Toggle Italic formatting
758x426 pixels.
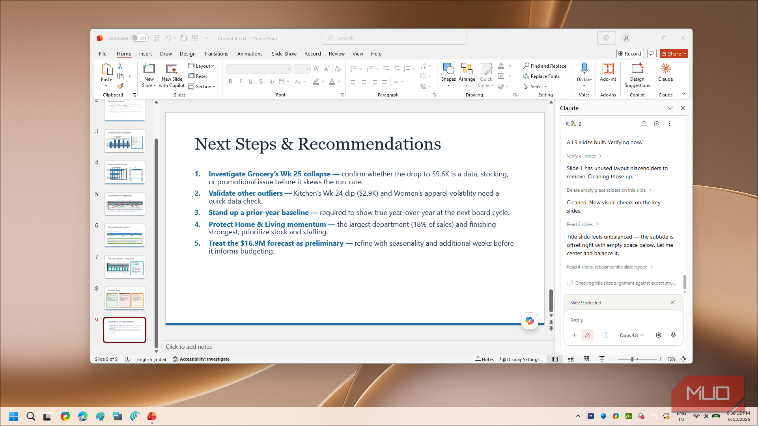(240, 81)
